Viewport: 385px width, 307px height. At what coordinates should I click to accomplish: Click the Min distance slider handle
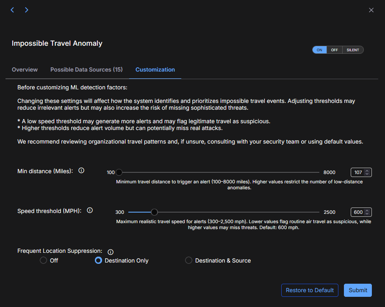(x=119, y=172)
